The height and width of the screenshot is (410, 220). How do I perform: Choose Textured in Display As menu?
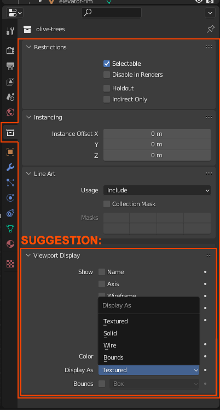tap(149, 321)
